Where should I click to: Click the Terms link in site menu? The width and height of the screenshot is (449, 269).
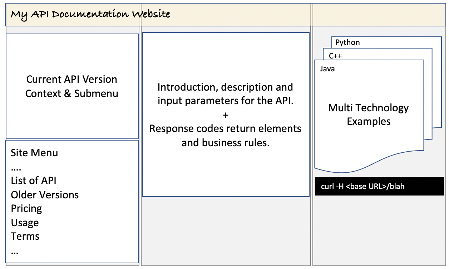(25, 236)
